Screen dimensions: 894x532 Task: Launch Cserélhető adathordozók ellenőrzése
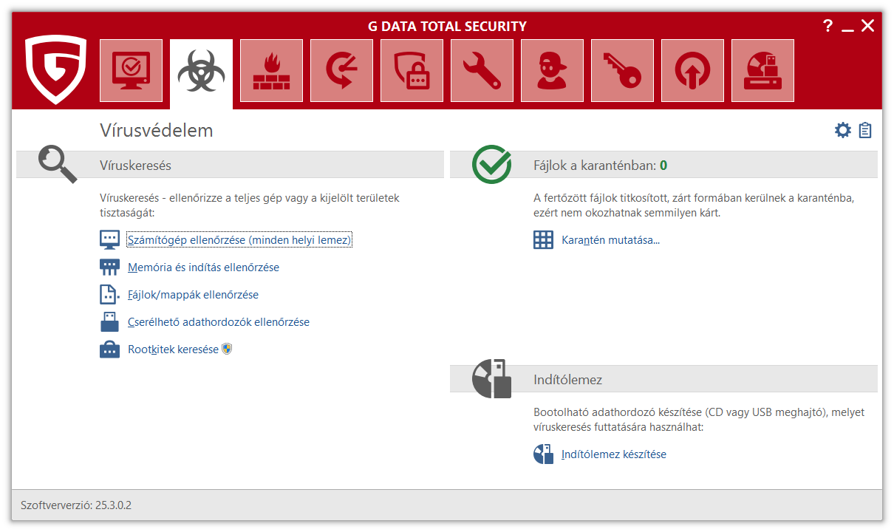point(219,322)
